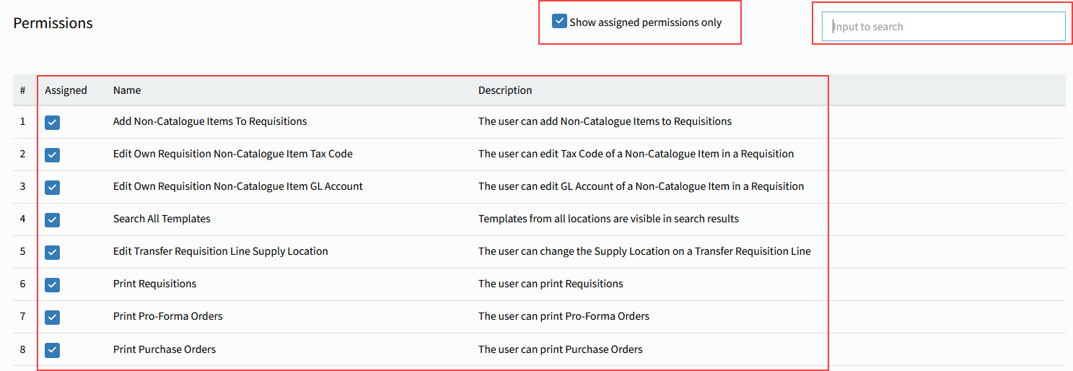Uncheck Add Non-Catalogue Items To Requisitions permission

pos(52,123)
